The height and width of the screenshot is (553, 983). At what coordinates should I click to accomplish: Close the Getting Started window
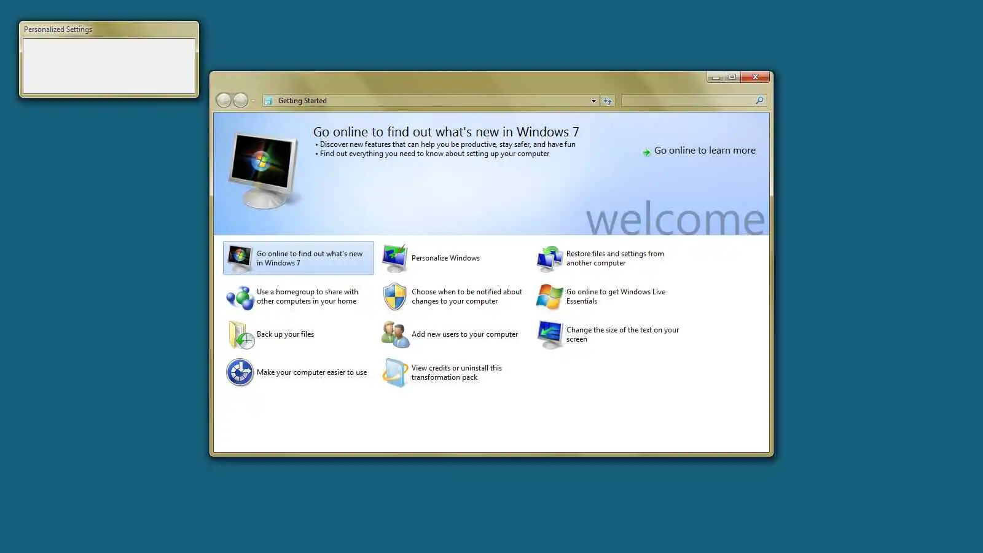[755, 77]
